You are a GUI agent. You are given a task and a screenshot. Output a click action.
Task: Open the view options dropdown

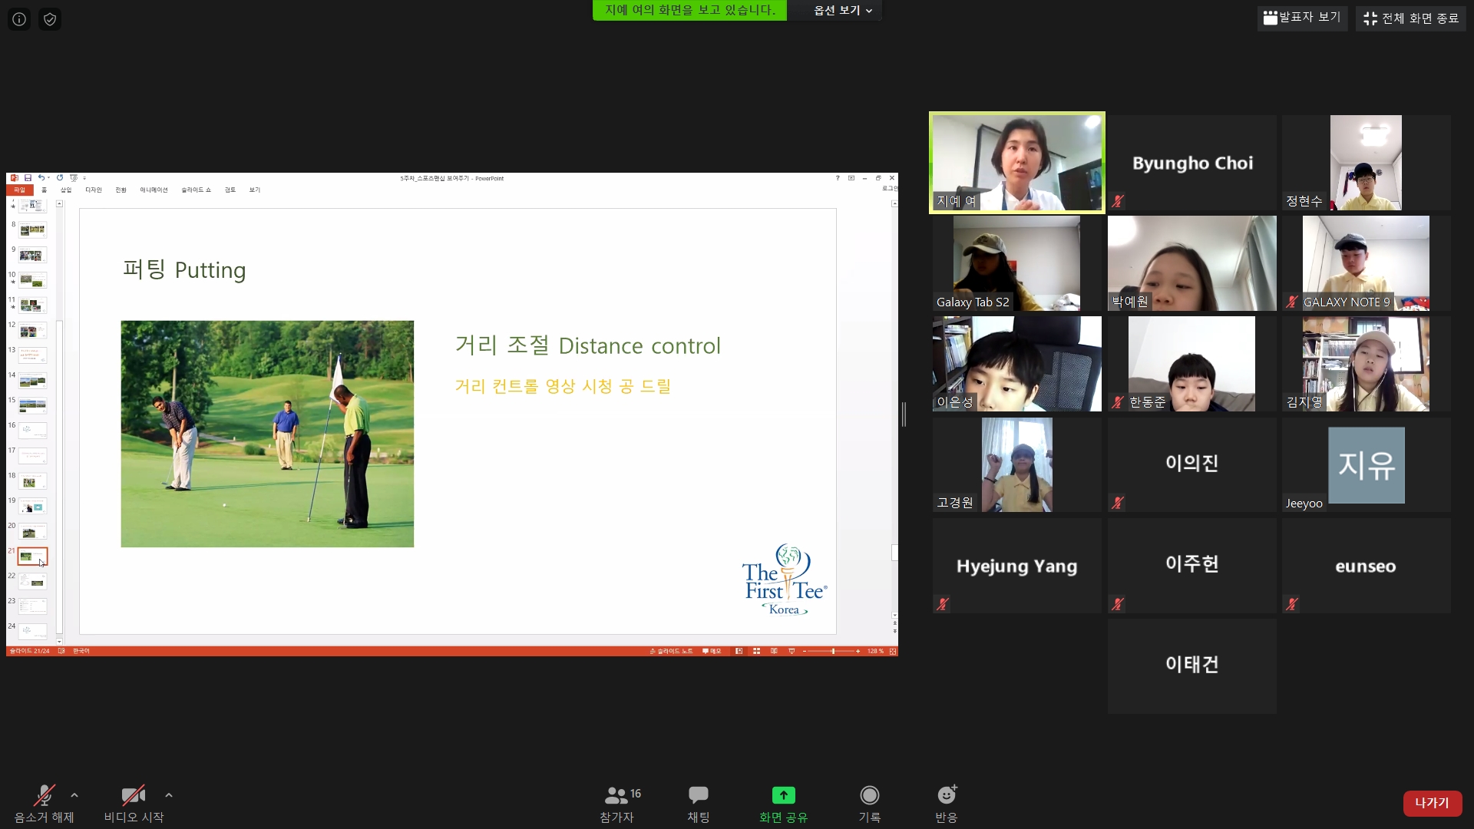point(842,11)
